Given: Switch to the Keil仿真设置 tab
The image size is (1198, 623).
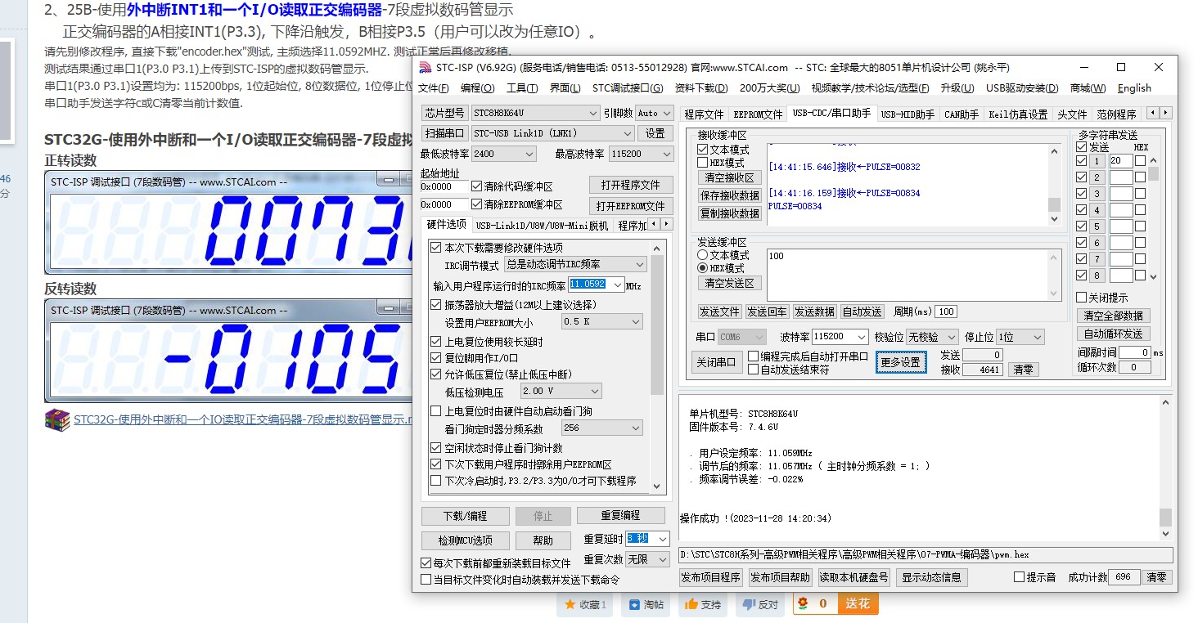Looking at the screenshot, I should coord(1018,114).
